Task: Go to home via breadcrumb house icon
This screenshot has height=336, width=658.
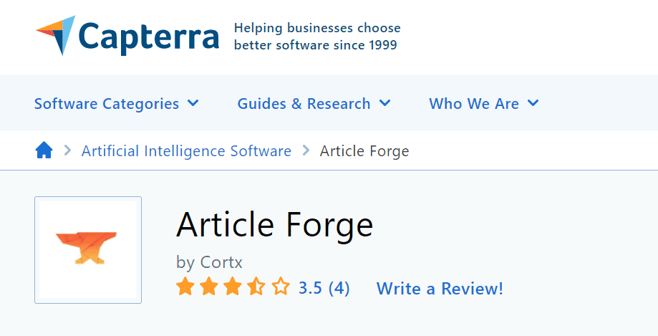Action: (x=44, y=150)
